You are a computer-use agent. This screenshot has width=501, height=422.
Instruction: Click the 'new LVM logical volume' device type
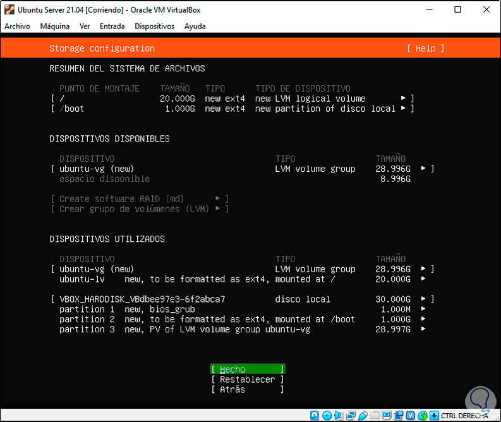click(310, 99)
